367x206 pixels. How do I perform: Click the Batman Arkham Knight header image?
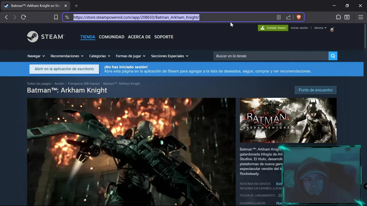[288, 120]
